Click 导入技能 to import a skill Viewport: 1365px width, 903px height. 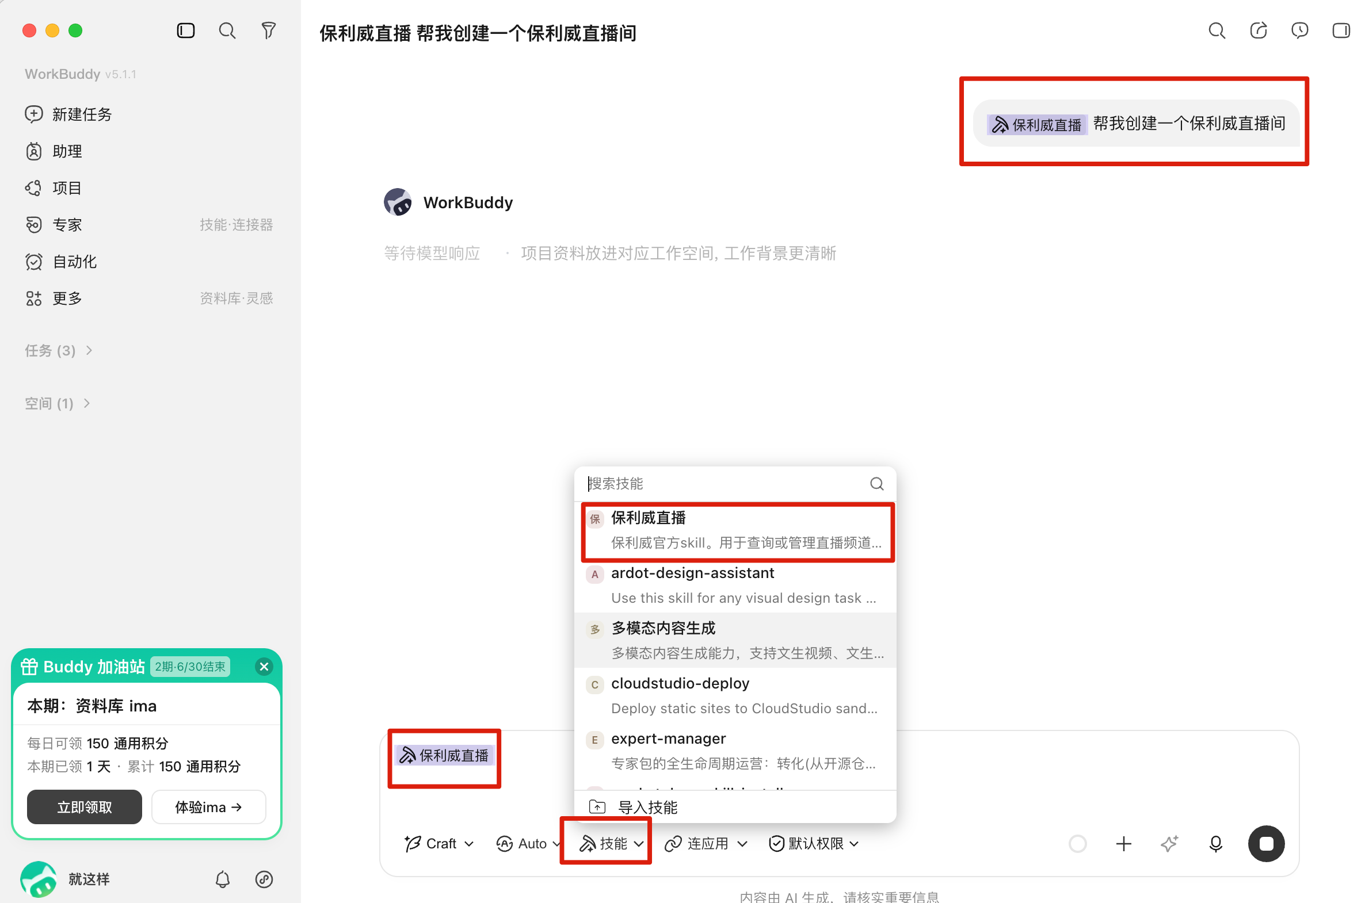click(x=735, y=807)
